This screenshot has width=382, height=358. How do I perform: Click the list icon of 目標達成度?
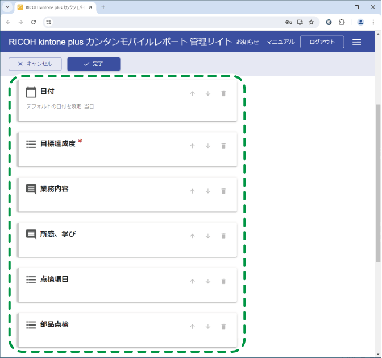point(31,144)
